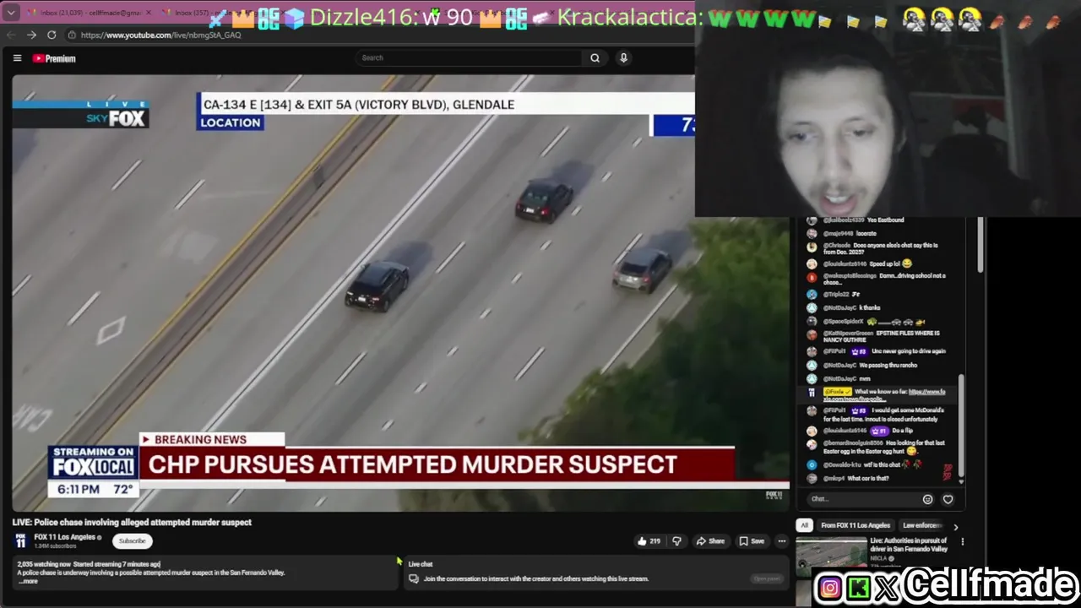This screenshot has width=1081, height=608.
Task: Click the YouTube search magnifier button
Action: click(x=595, y=57)
